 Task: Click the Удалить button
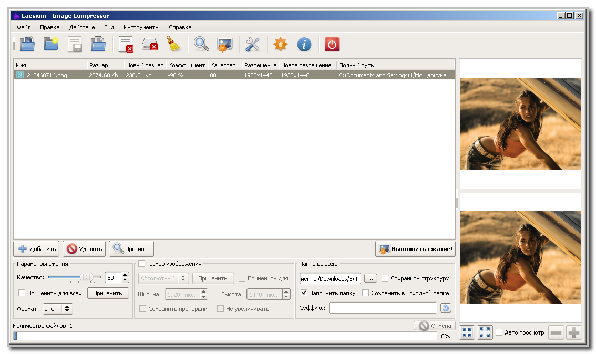pyautogui.click(x=84, y=249)
